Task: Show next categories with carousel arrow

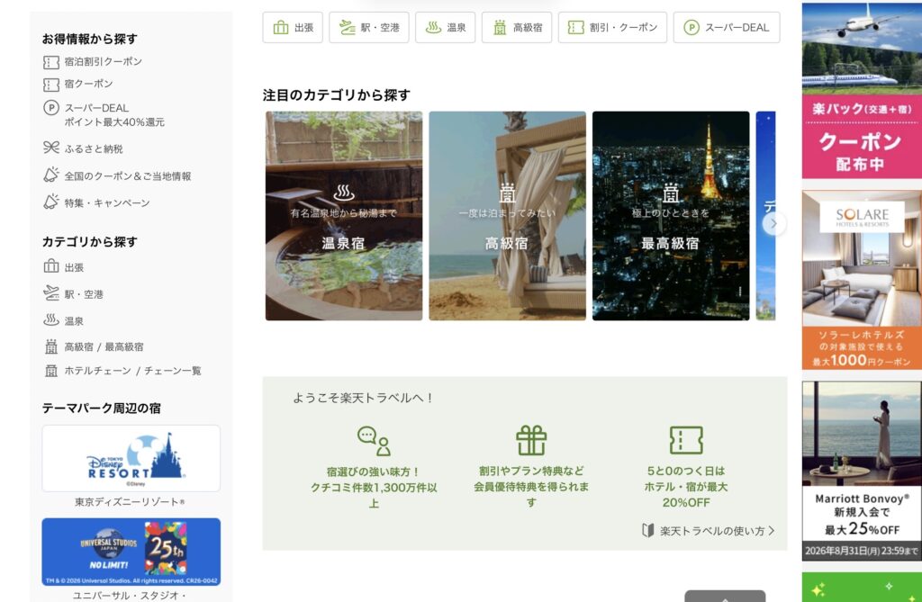Action: tap(773, 223)
